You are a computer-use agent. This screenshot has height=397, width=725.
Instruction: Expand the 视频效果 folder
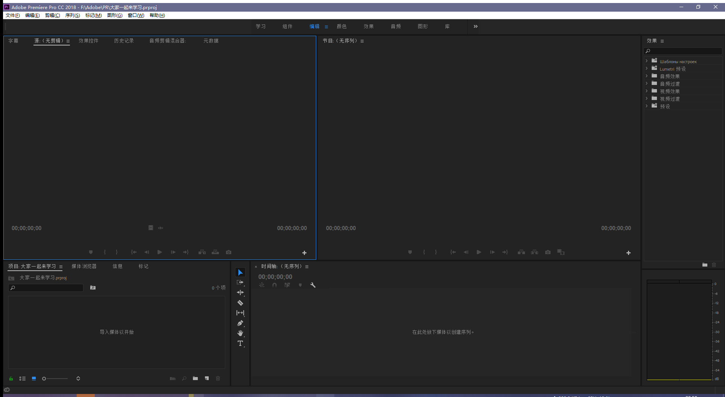647,91
